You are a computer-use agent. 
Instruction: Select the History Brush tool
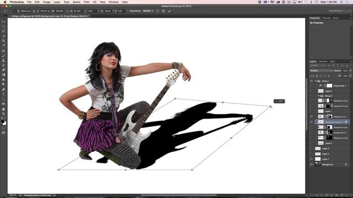[3, 65]
